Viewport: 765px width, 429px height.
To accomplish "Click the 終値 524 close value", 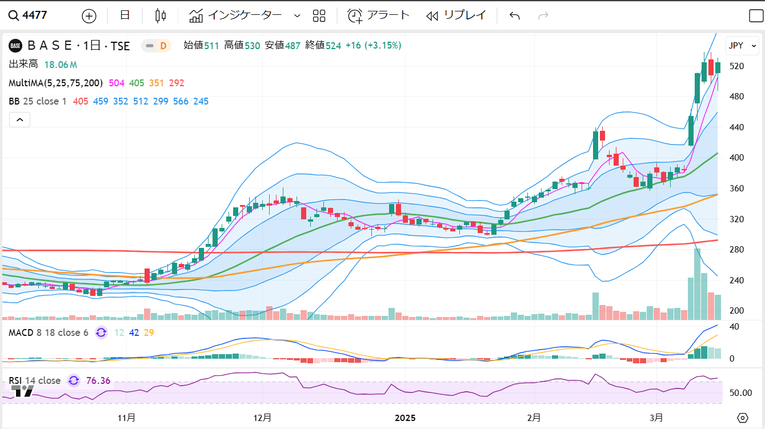I will [323, 45].
